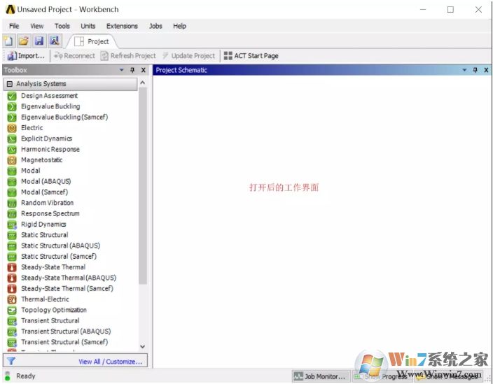Open the Toolbox panel dropdown arrow

122,70
